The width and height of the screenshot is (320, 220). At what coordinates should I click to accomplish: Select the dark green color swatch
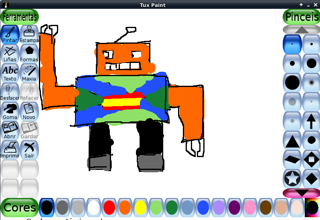(172, 208)
